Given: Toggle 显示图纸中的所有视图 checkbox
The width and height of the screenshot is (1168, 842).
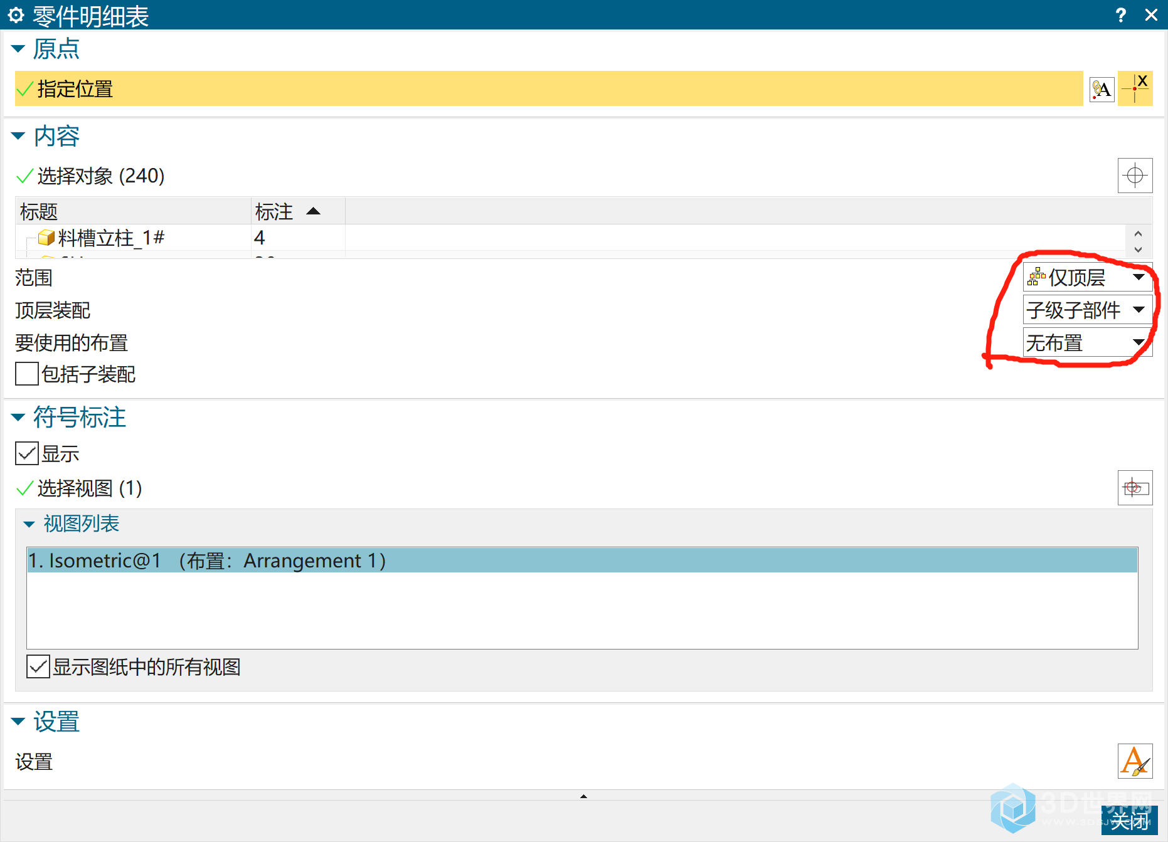Looking at the screenshot, I should (x=38, y=666).
